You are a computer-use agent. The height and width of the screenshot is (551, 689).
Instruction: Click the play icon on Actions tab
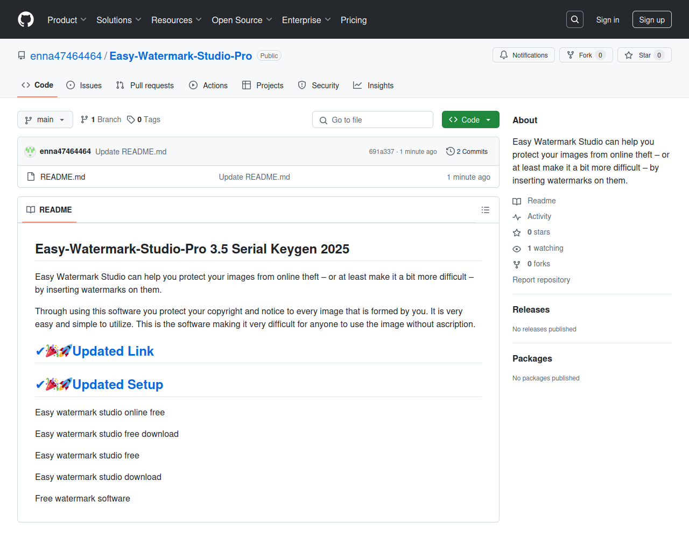(x=193, y=85)
